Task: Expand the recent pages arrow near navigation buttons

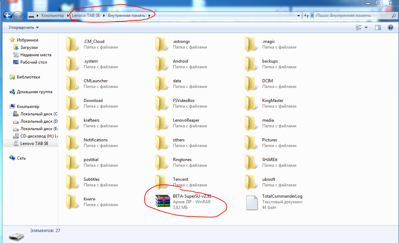Action: (25, 16)
